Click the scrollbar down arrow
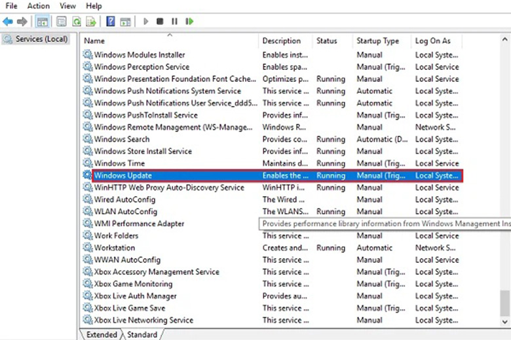 (504, 322)
